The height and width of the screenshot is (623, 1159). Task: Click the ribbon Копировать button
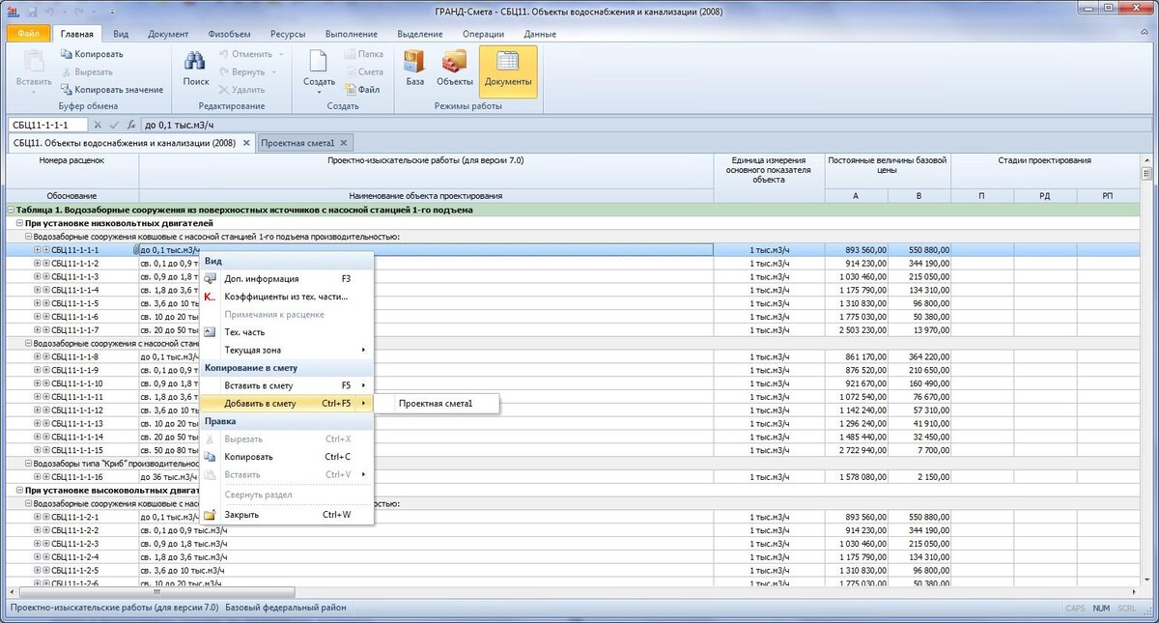click(x=91, y=54)
